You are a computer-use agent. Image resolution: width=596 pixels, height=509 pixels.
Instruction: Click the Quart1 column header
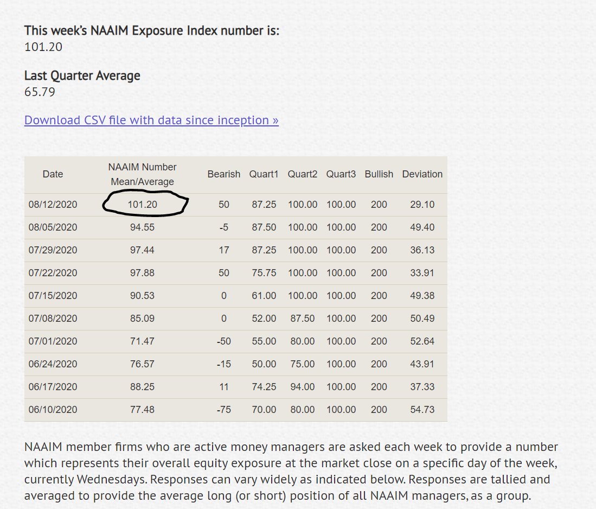pyautogui.click(x=264, y=174)
